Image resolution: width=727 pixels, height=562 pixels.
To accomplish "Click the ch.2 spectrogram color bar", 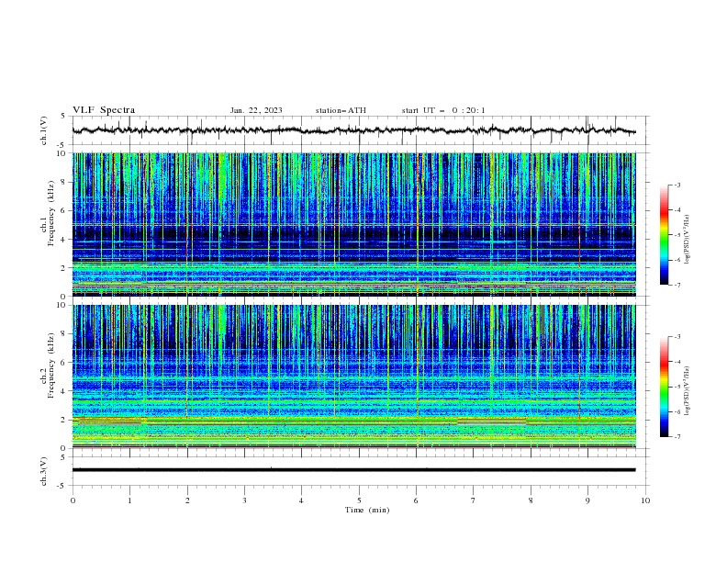I will point(664,387).
